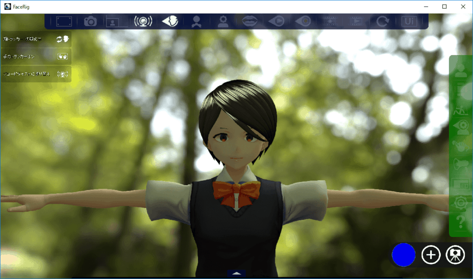The height and width of the screenshot is (279, 473).
Task: Click the film strip record icon in toolbar
Action: pyautogui.click(x=329, y=21)
